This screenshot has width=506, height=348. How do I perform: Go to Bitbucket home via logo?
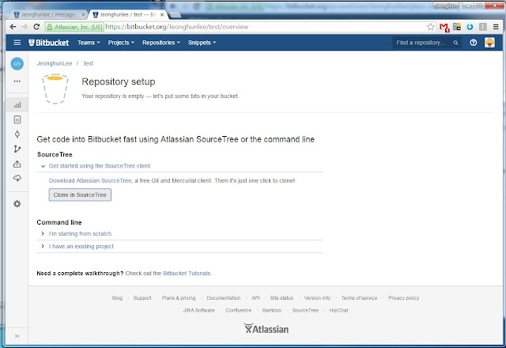pyautogui.click(x=49, y=43)
